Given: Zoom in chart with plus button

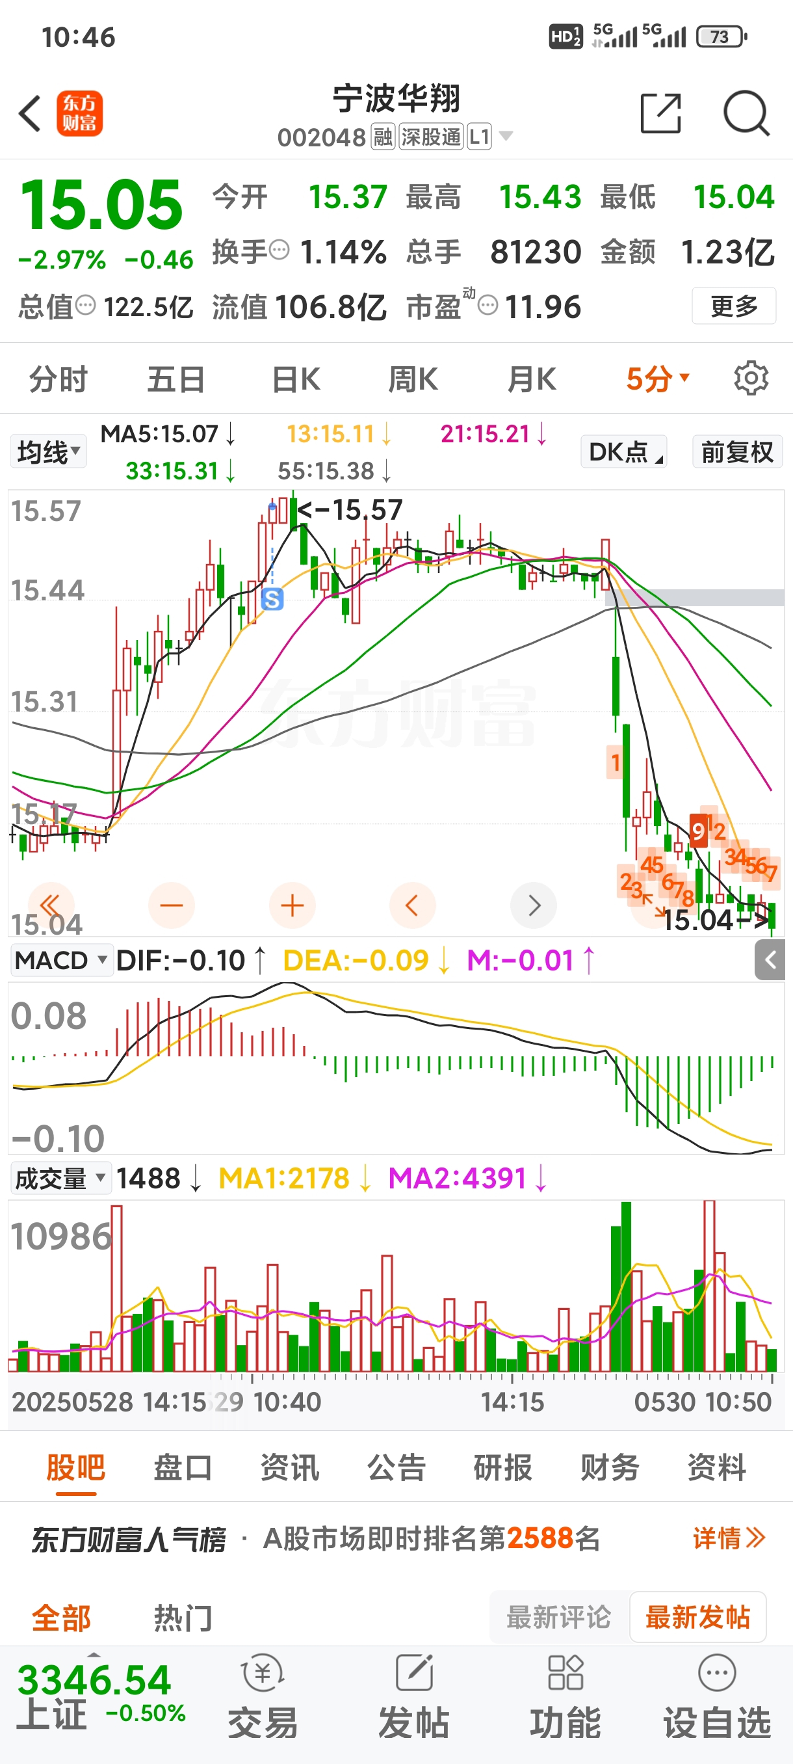Looking at the screenshot, I should (292, 905).
